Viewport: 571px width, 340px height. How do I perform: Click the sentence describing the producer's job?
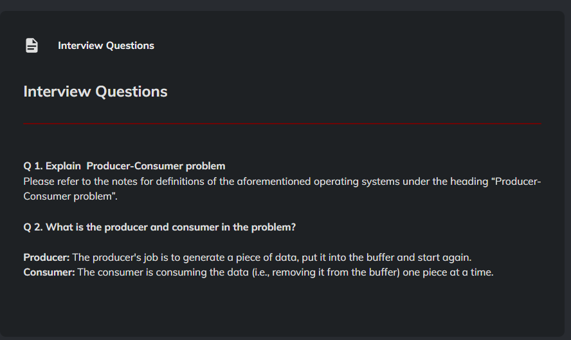[270, 258]
